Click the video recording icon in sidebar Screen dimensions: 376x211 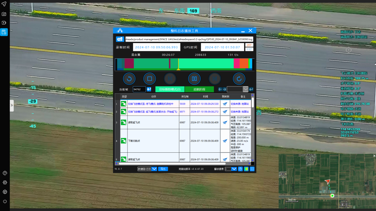pyautogui.click(x=4, y=23)
